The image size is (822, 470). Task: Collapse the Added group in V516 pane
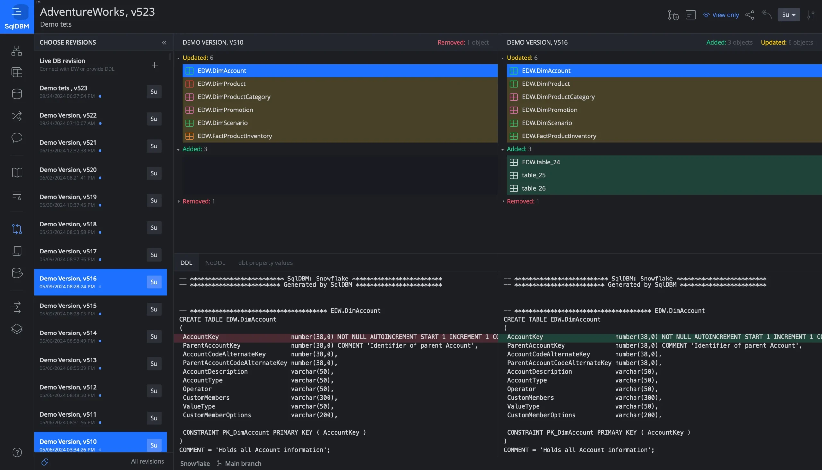[x=502, y=149]
